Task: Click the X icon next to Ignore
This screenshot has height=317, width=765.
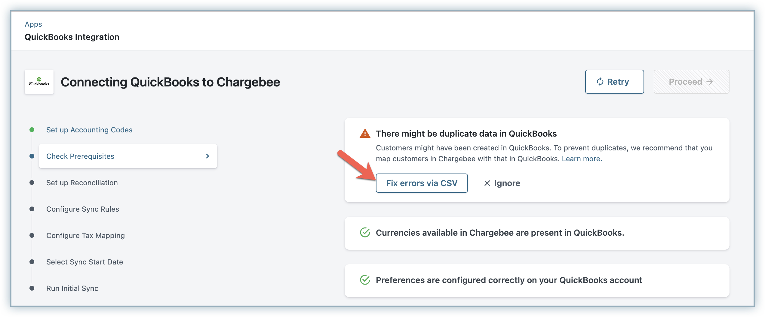Action: pos(487,183)
